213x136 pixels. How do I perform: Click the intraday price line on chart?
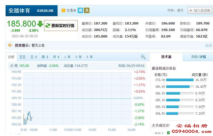(x=28, y=118)
